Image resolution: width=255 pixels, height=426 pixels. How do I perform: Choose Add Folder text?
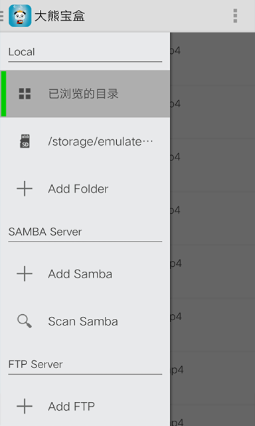click(x=78, y=189)
